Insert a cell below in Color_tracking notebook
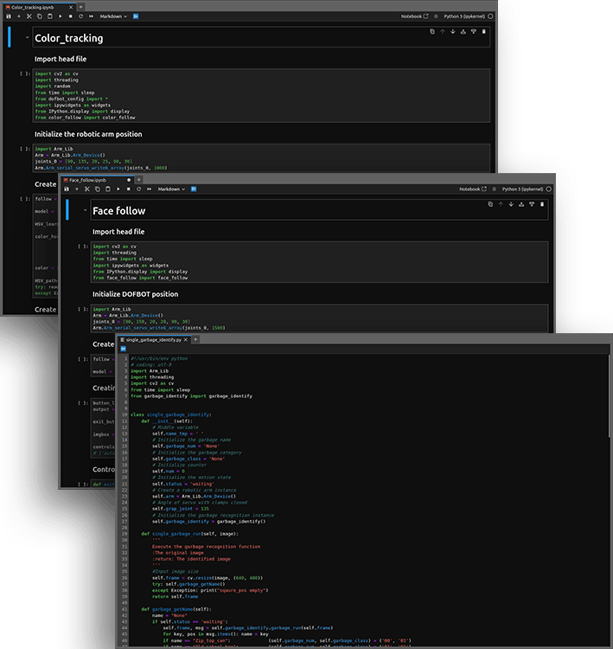The image size is (613, 649). coord(19,16)
